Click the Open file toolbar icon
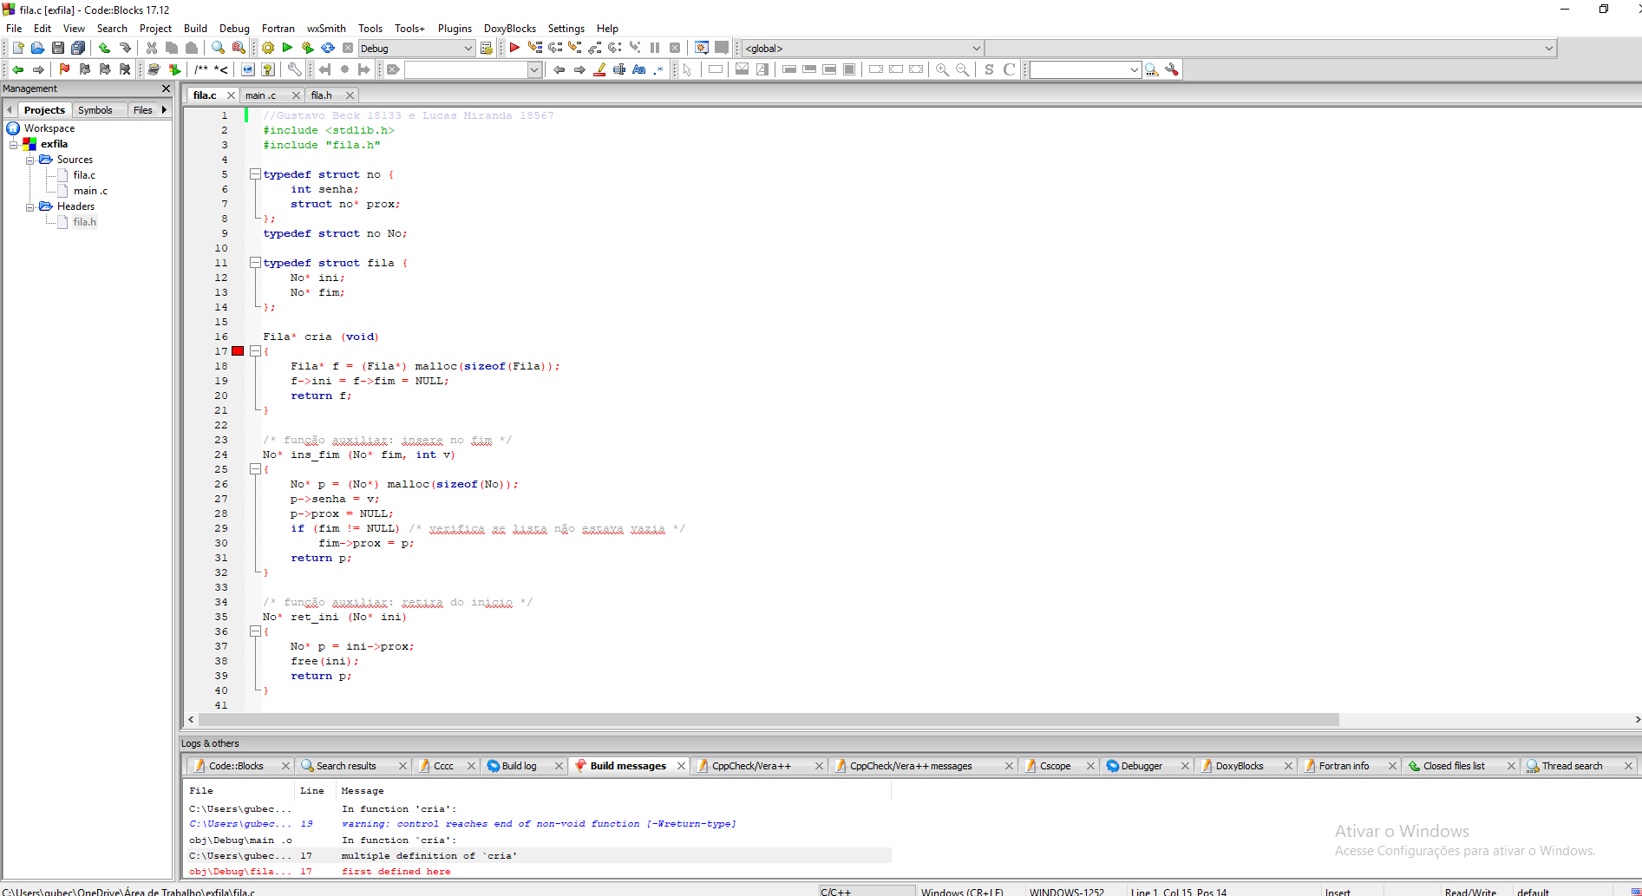The height and width of the screenshot is (896, 1642). point(37,48)
